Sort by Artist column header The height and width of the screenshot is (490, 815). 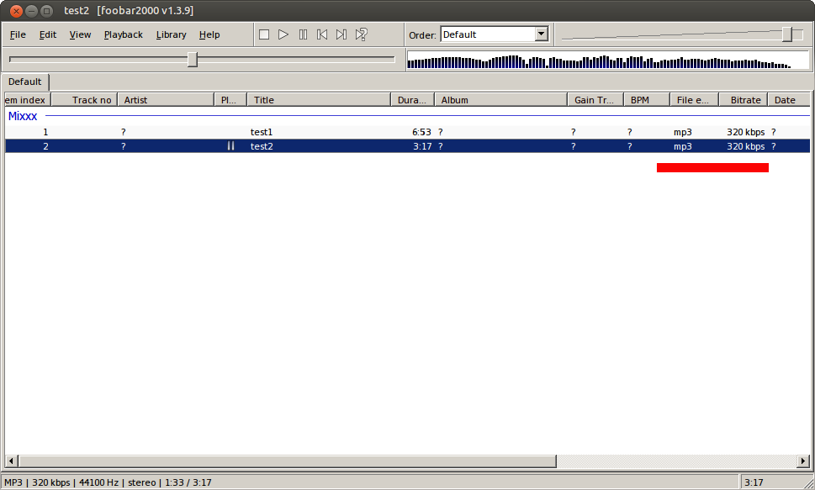[166, 100]
